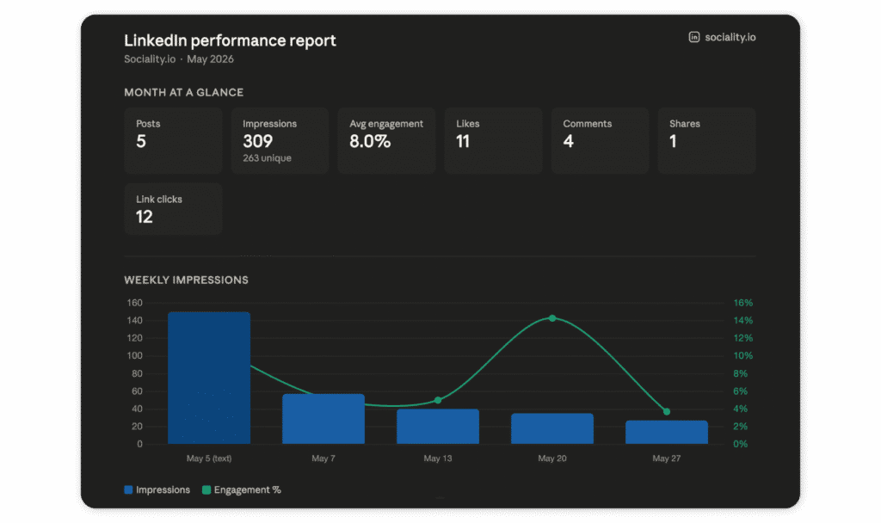Click the May 27 engagement data point

pyautogui.click(x=667, y=411)
